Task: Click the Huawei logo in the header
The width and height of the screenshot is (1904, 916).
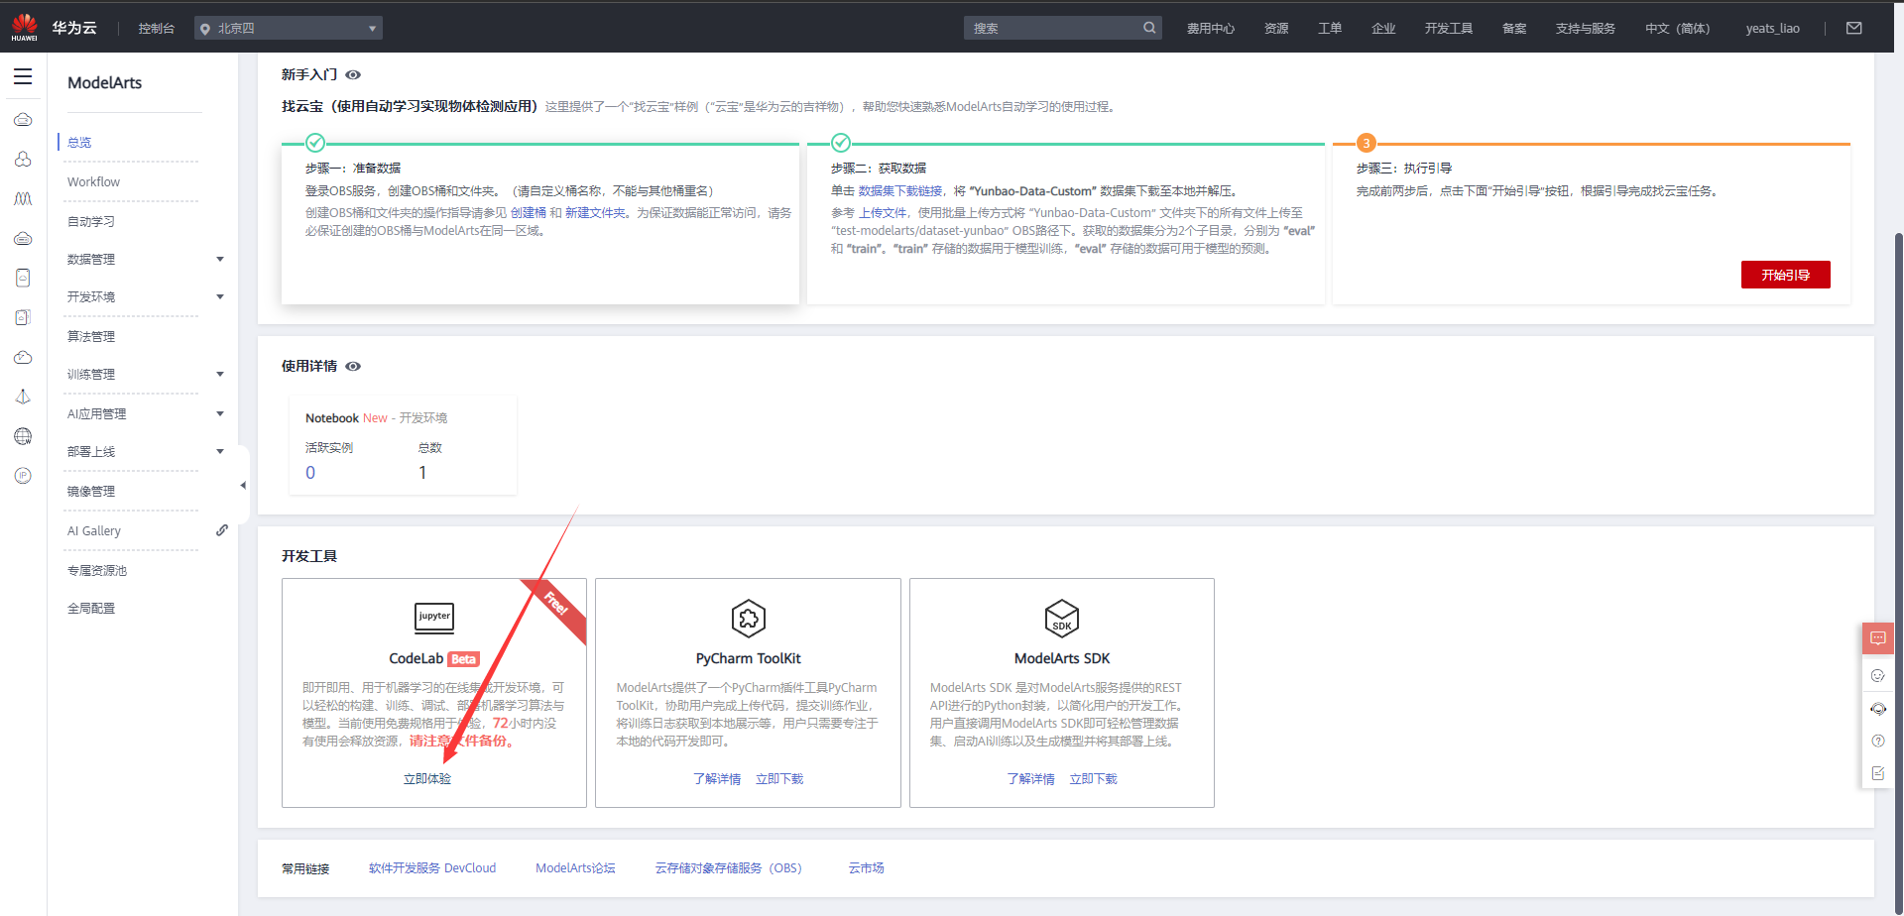Action: pyautogui.click(x=24, y=27)
